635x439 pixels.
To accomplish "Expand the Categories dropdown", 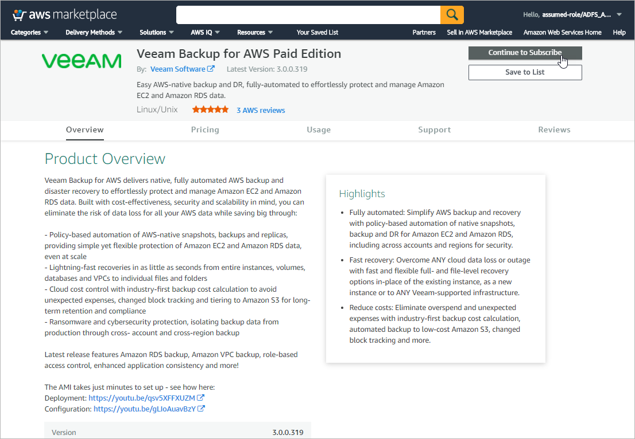I will point(29,32).
